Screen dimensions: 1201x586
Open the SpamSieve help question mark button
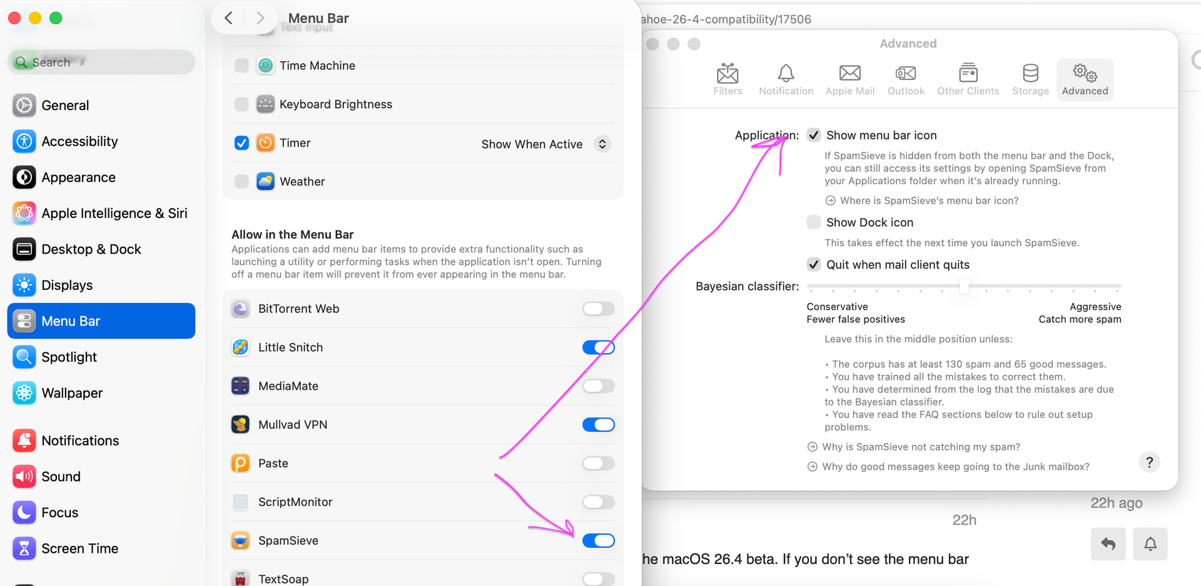tap(1149, 462)
